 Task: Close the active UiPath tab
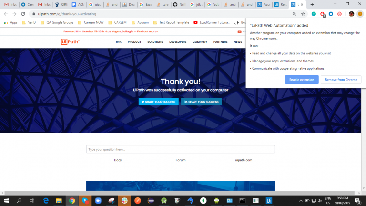(302, 4)
